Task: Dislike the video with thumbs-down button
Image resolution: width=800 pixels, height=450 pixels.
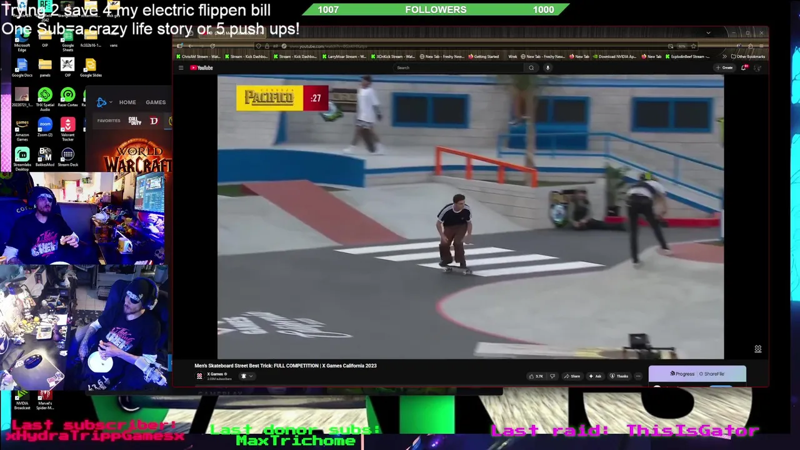Action: click(x=552, y=376)
